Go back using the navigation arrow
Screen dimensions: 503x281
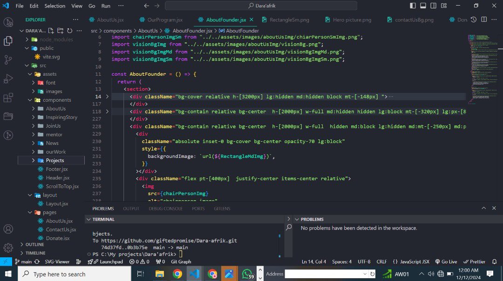[x=146, y=6]
